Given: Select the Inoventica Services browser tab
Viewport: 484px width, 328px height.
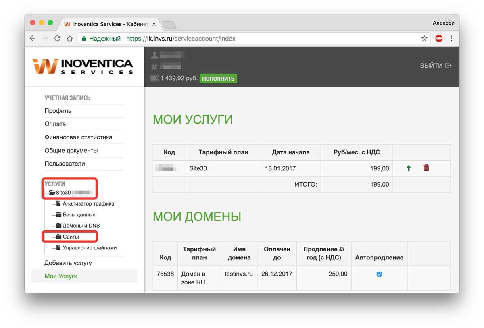Looking at the screenshot, I should click(110, 24).
